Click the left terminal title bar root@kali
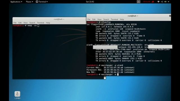 [x=59, y=19]
